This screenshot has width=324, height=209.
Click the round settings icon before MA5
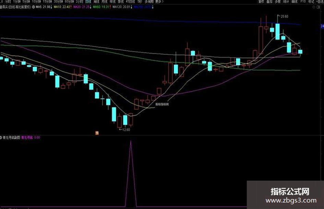tap(34, 7)
